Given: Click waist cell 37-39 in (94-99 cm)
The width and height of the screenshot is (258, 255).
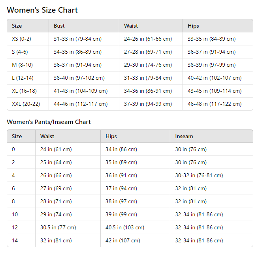Looking at the screenshot, I should (x=148, y=104).
